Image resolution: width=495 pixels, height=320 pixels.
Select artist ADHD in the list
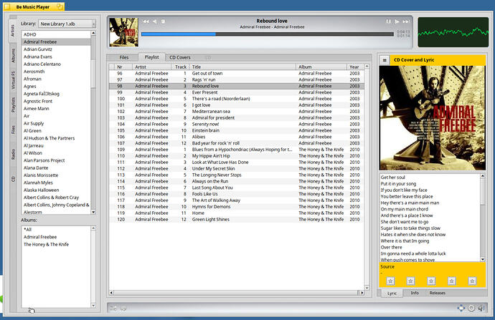(56, 34)
